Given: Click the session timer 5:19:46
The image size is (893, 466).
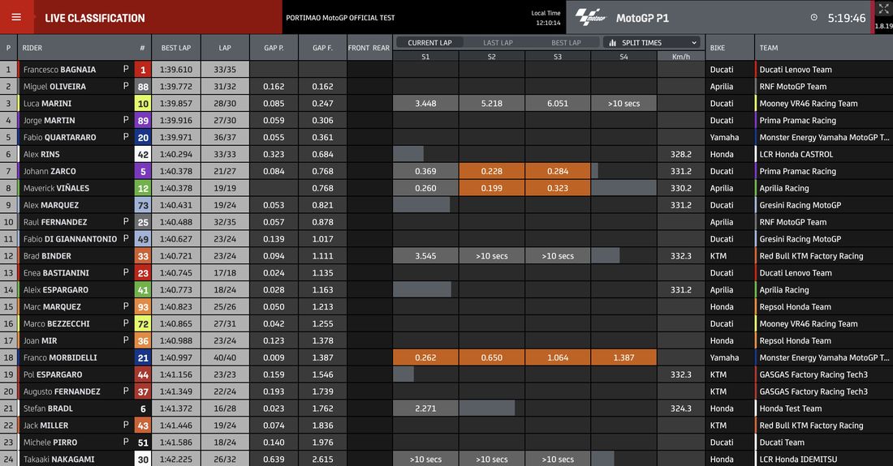Looking at the screenshot, I should tap(846, 18).
